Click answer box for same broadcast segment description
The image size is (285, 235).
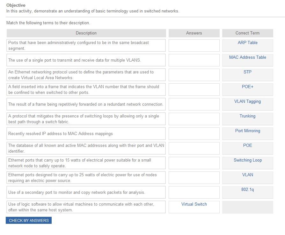point(194,46)
